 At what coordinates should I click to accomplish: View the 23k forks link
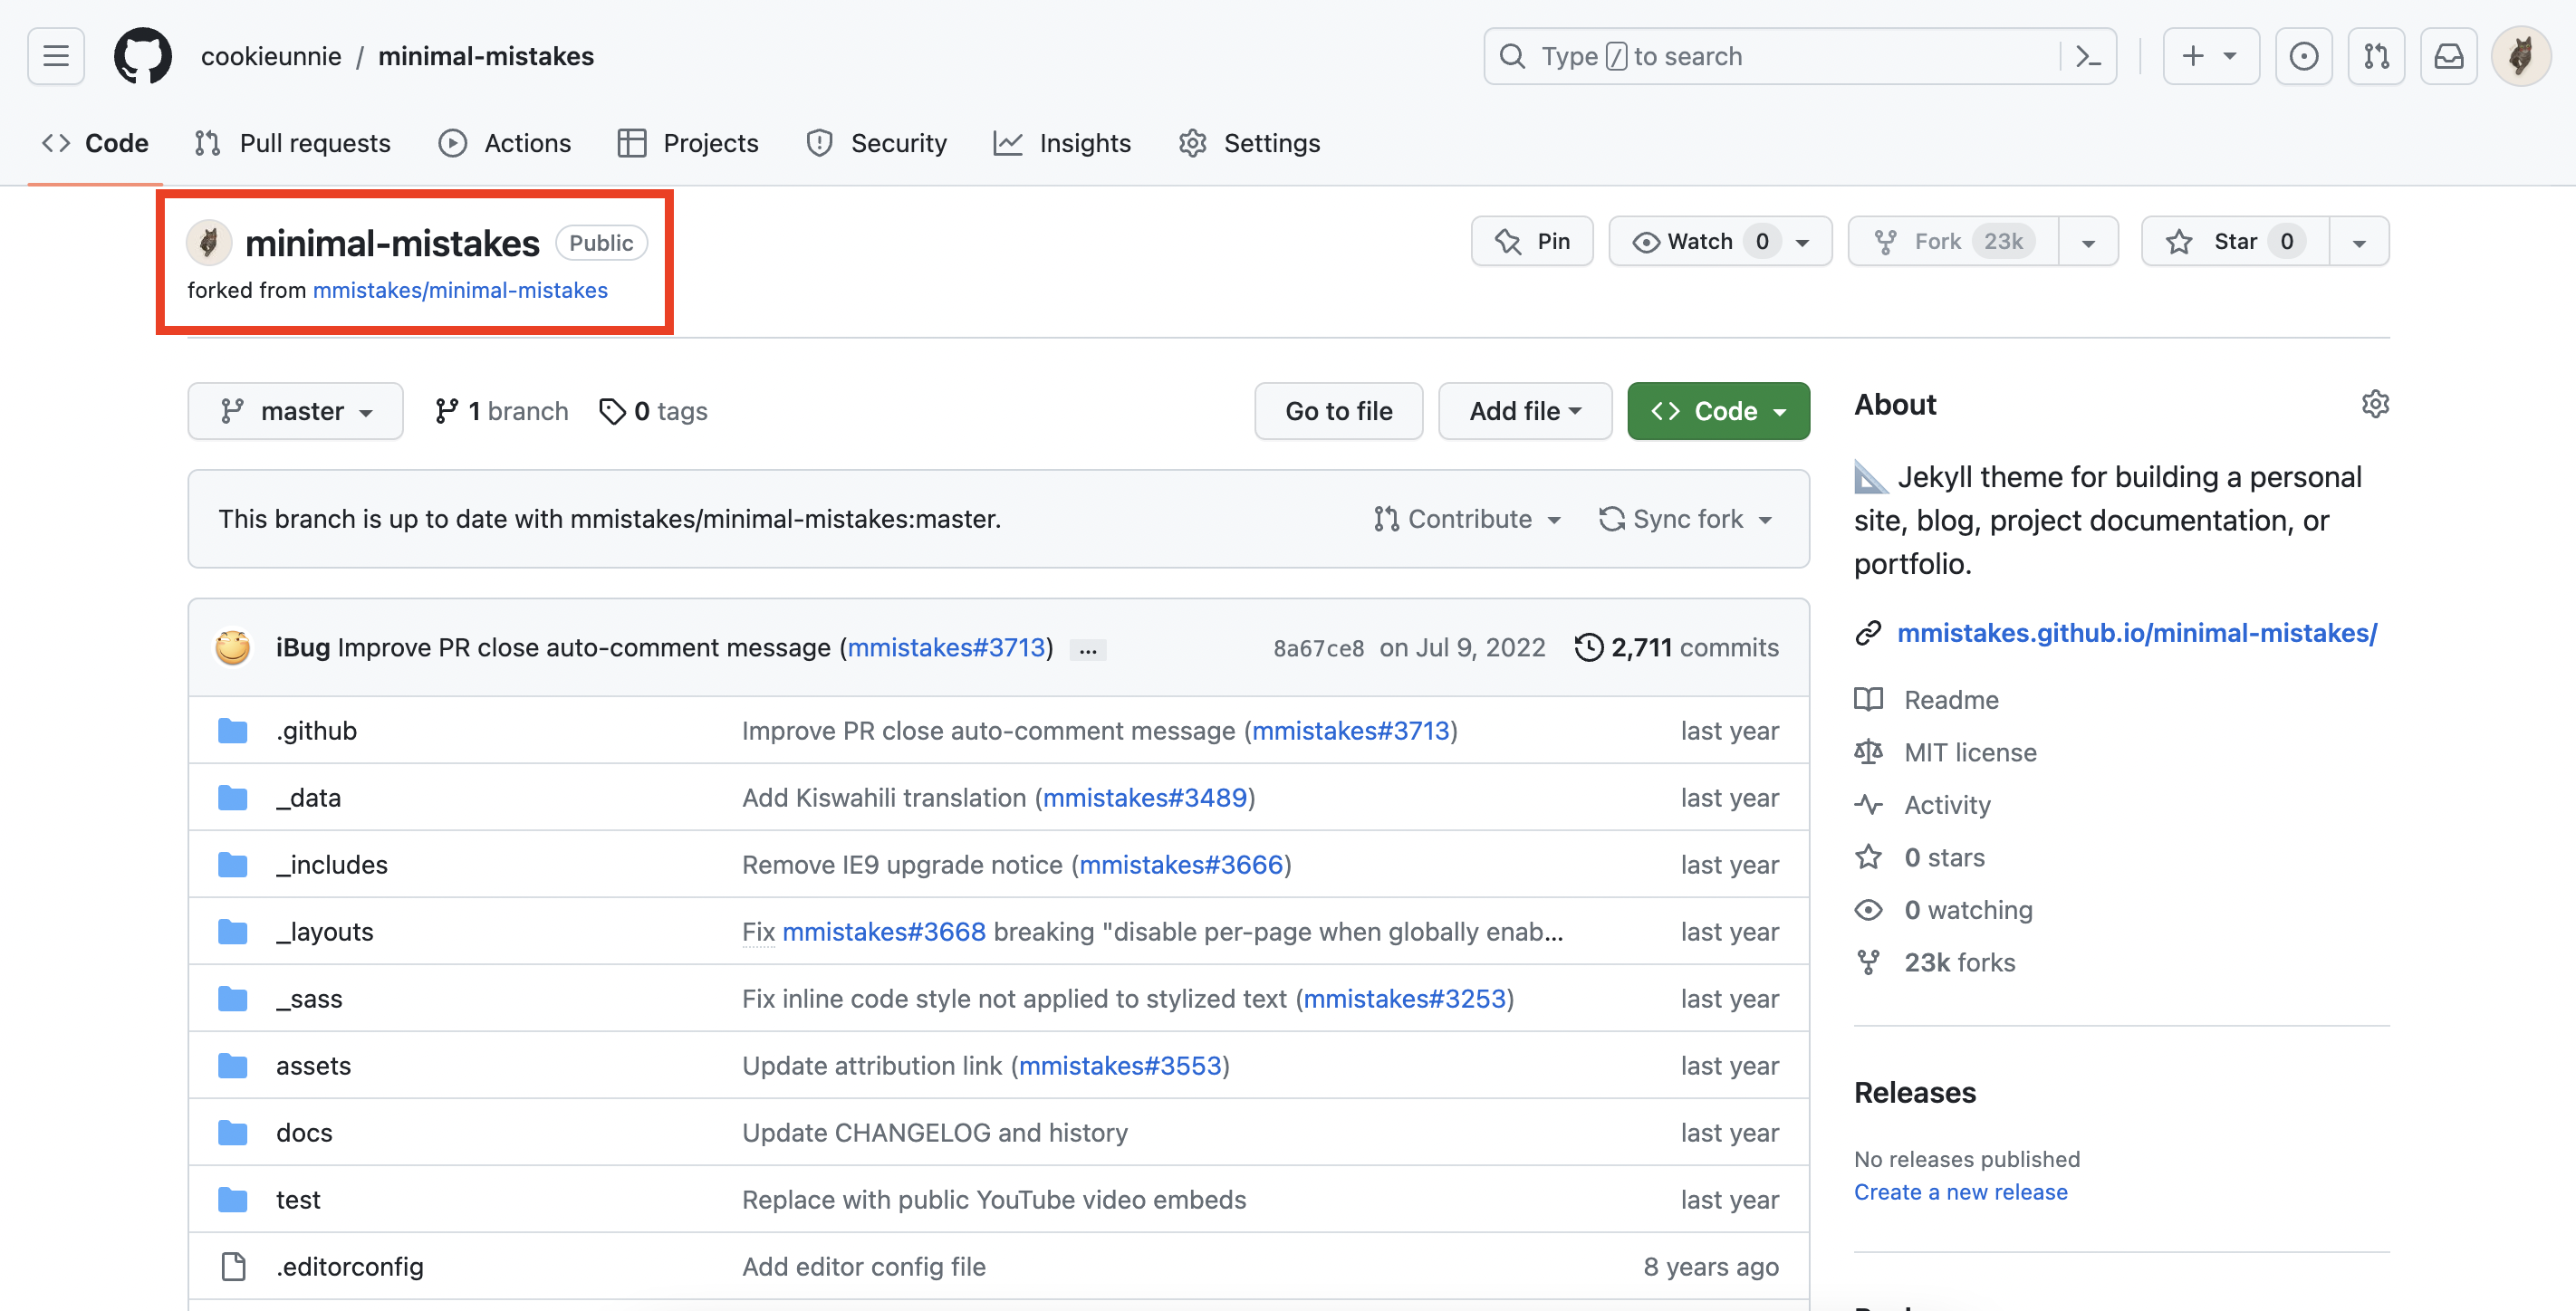click(1935, 962)
